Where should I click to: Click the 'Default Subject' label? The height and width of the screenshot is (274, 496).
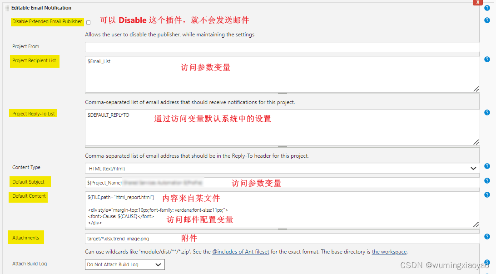(x=29, y=182)
